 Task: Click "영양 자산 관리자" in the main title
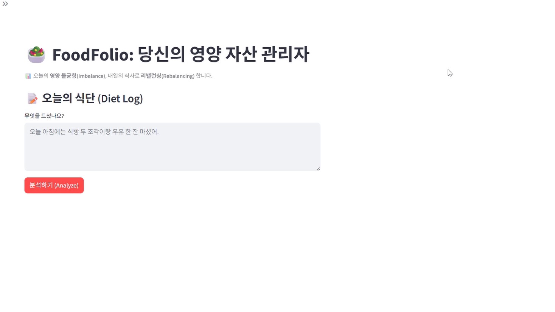pyautogui.click(x=249, y=54)
